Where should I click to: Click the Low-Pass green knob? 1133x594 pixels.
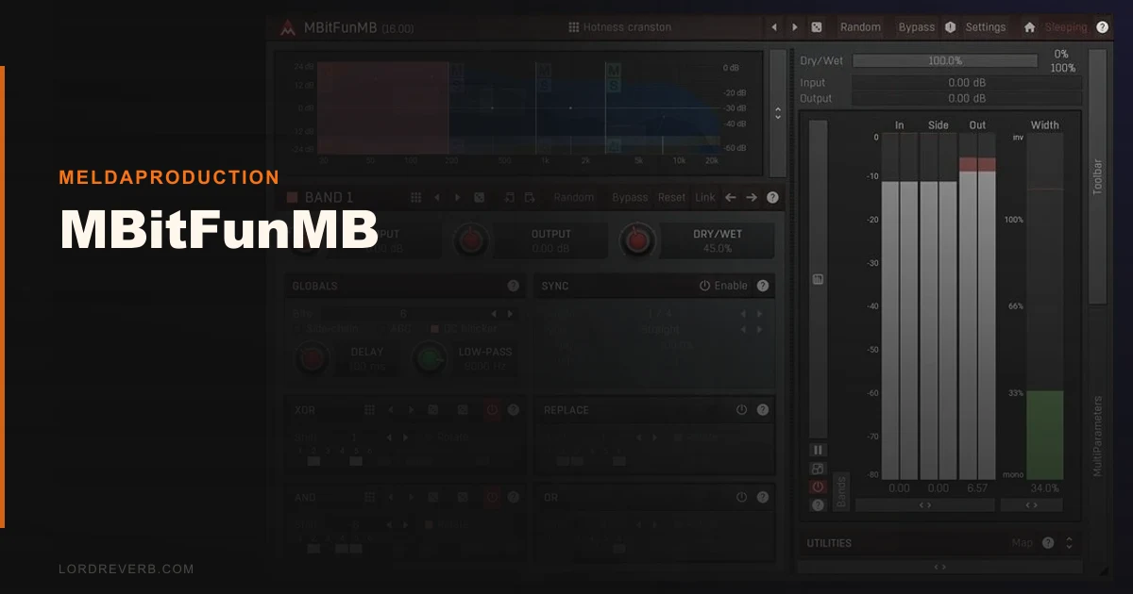(431, 358)
